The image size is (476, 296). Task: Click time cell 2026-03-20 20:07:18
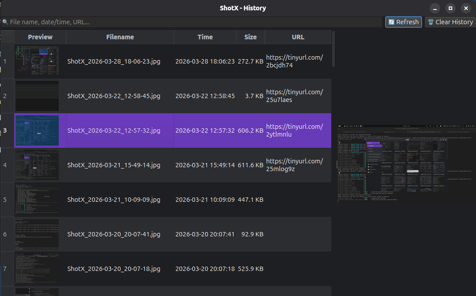(x=205, y=269)
